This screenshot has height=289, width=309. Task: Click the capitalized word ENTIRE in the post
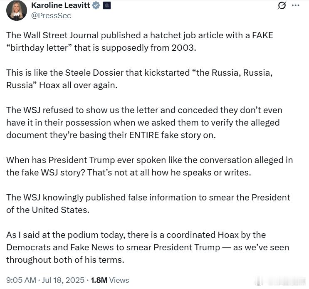coord(144,135)
